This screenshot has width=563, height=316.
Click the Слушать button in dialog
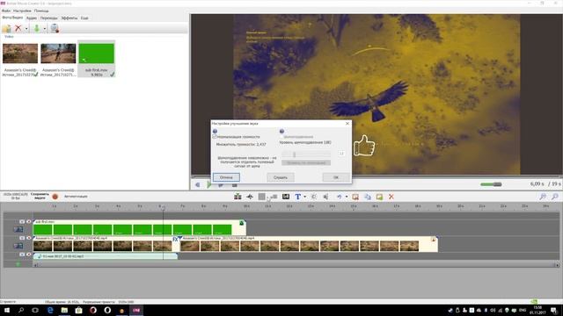click(281, 177)
